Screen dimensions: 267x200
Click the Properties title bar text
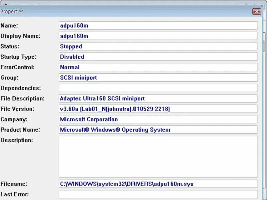tap(12, 12)
